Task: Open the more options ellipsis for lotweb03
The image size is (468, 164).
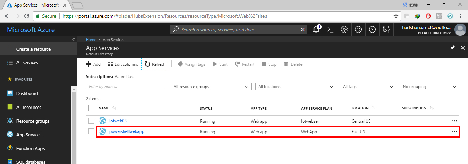Action: (454, 121)
